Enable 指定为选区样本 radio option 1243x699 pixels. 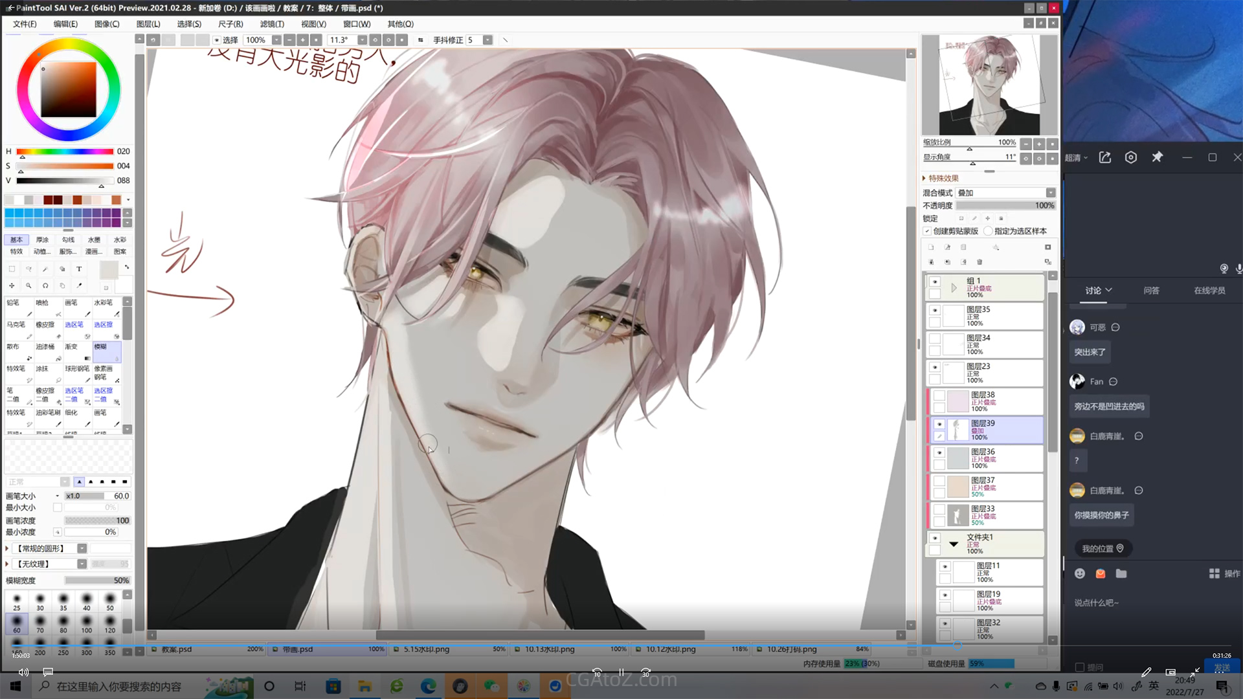pos(988,231)
